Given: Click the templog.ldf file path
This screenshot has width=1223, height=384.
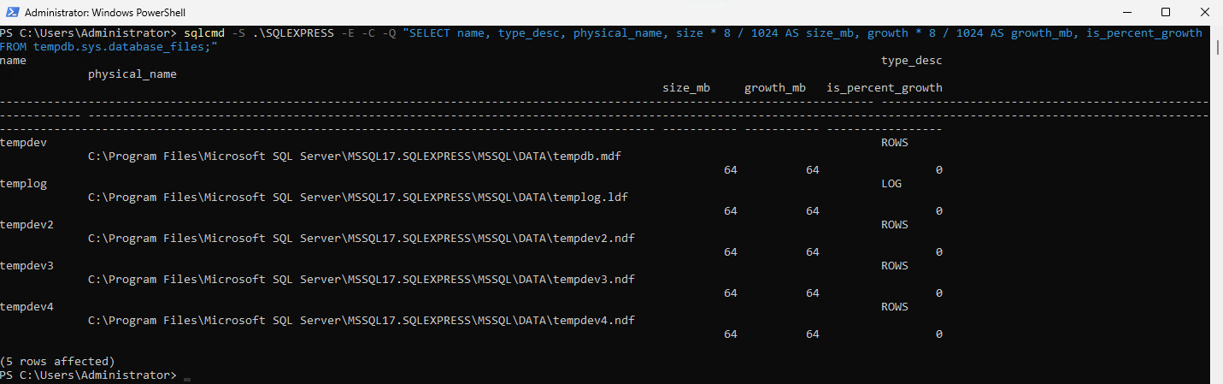Looking at the screenshot, I should click(358, 198).
